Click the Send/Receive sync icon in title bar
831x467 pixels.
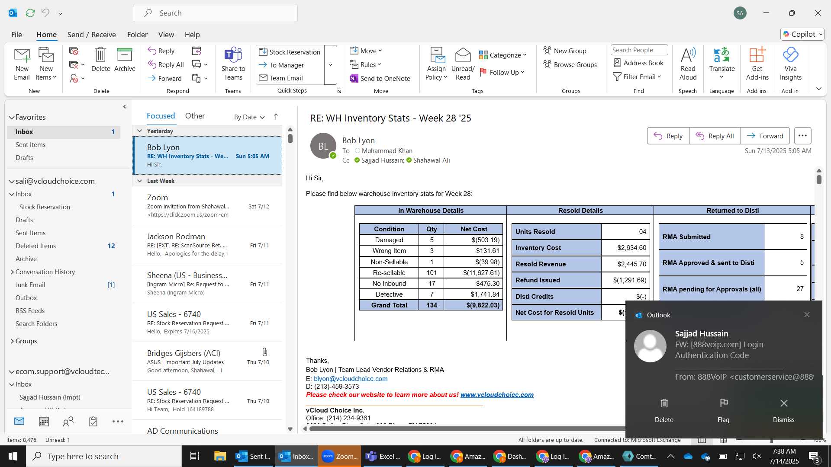pos(30,13)
